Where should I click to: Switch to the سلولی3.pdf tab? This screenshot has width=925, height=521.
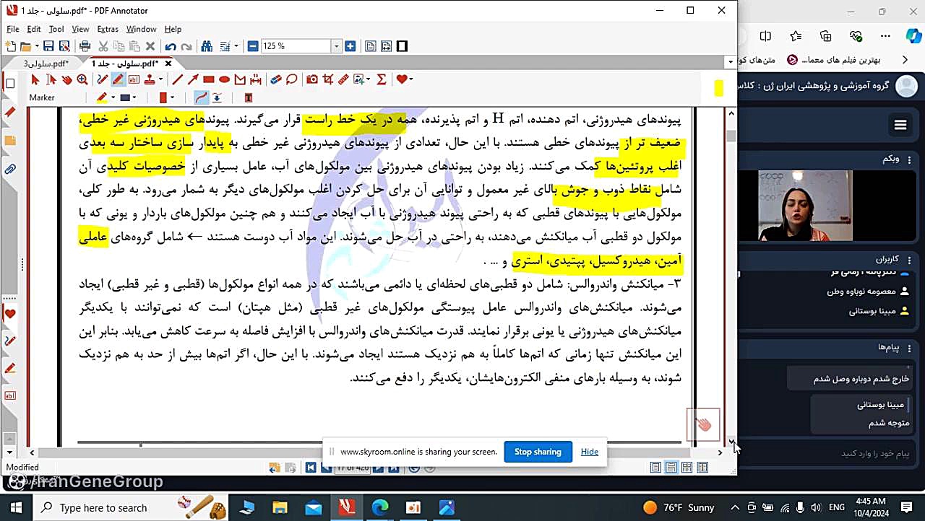point(45,64)
